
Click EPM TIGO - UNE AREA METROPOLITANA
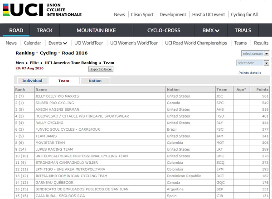tap(70, 169)
